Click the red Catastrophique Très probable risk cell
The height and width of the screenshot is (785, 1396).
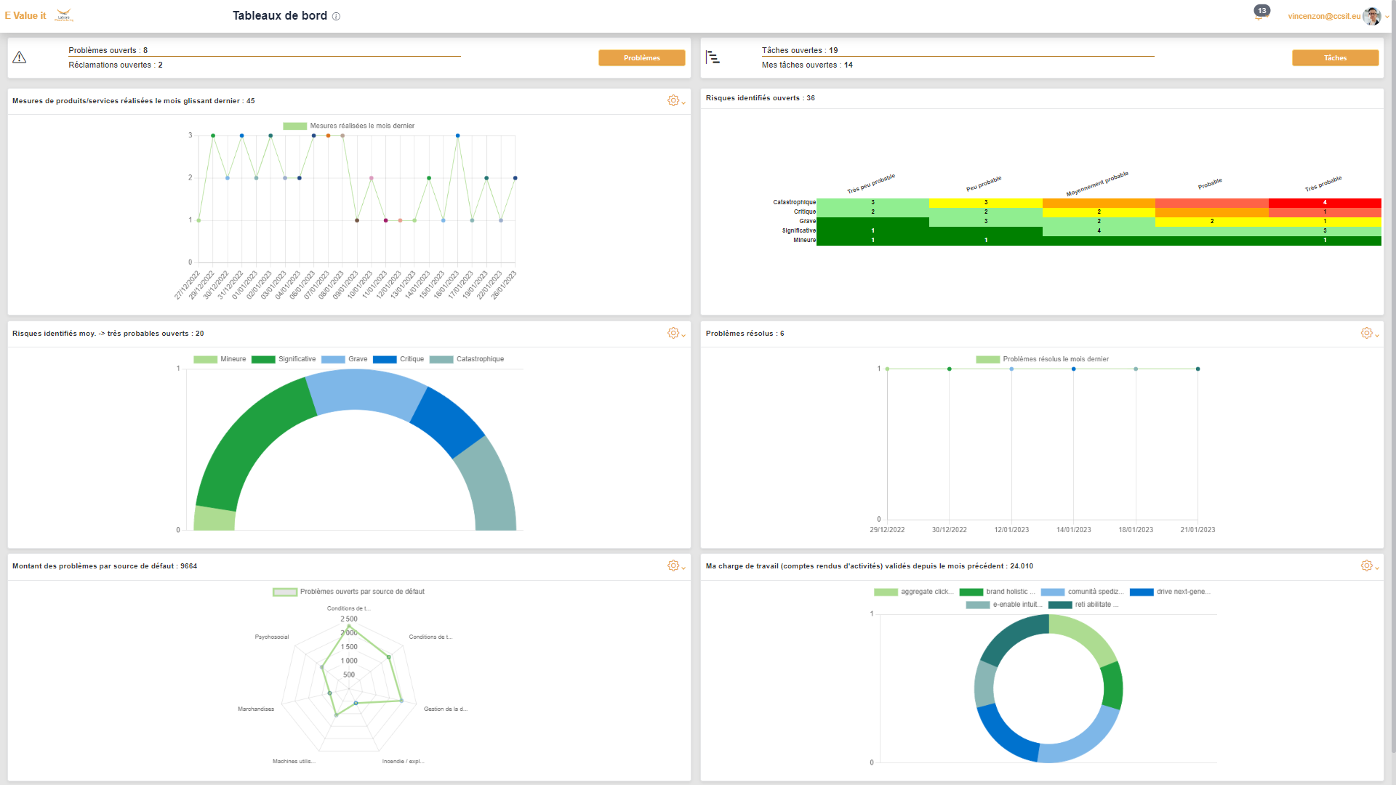click(x=1324, y=202)
